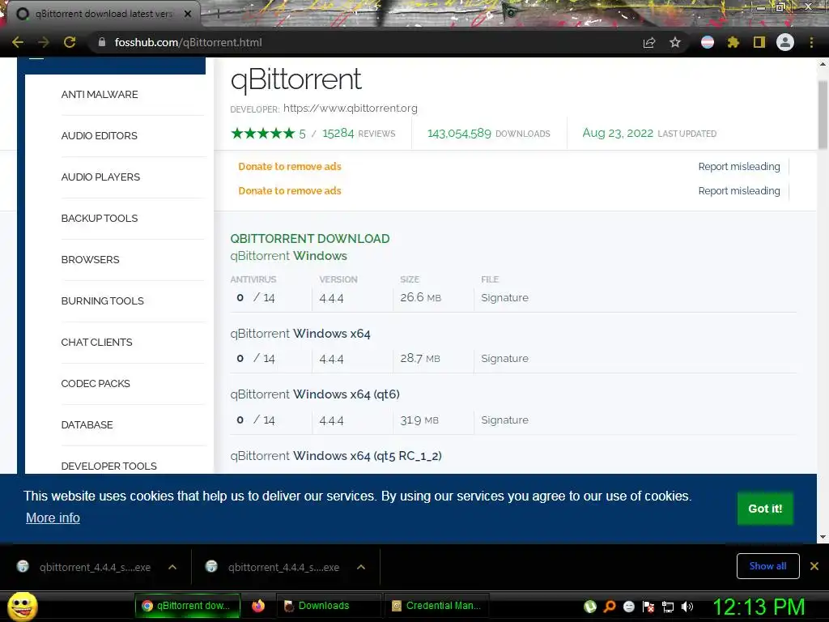The height and width of the screenshot is (622, 829).
Task: Share this page via share icon
Action: click(x=649, y=42)
